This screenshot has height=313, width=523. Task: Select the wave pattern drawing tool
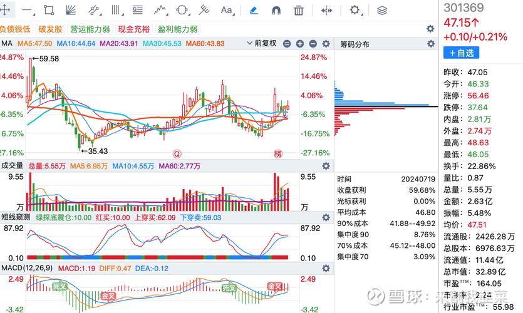click(x=160, y=11)
